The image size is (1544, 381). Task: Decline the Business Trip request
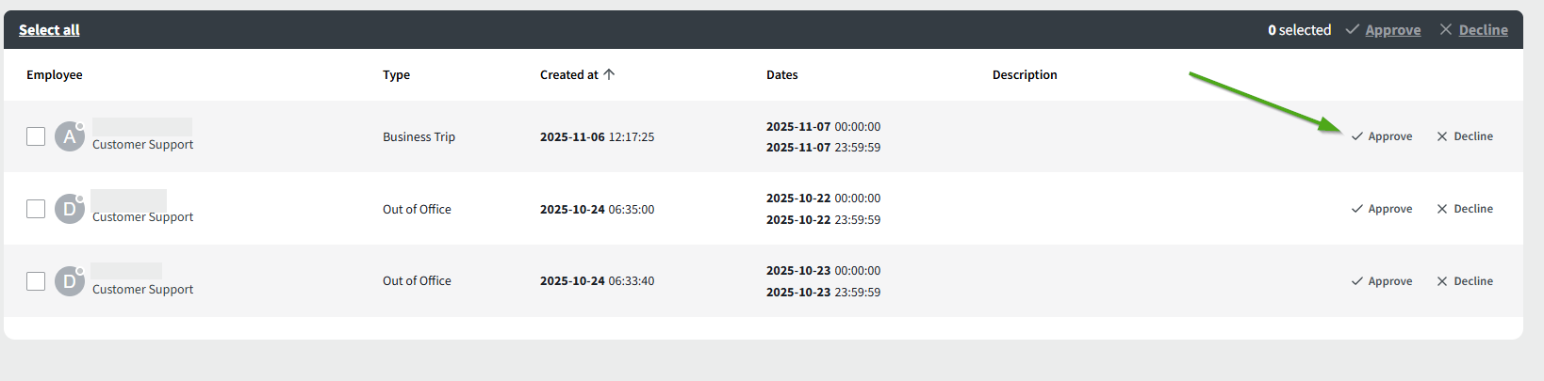[1465, 136]
